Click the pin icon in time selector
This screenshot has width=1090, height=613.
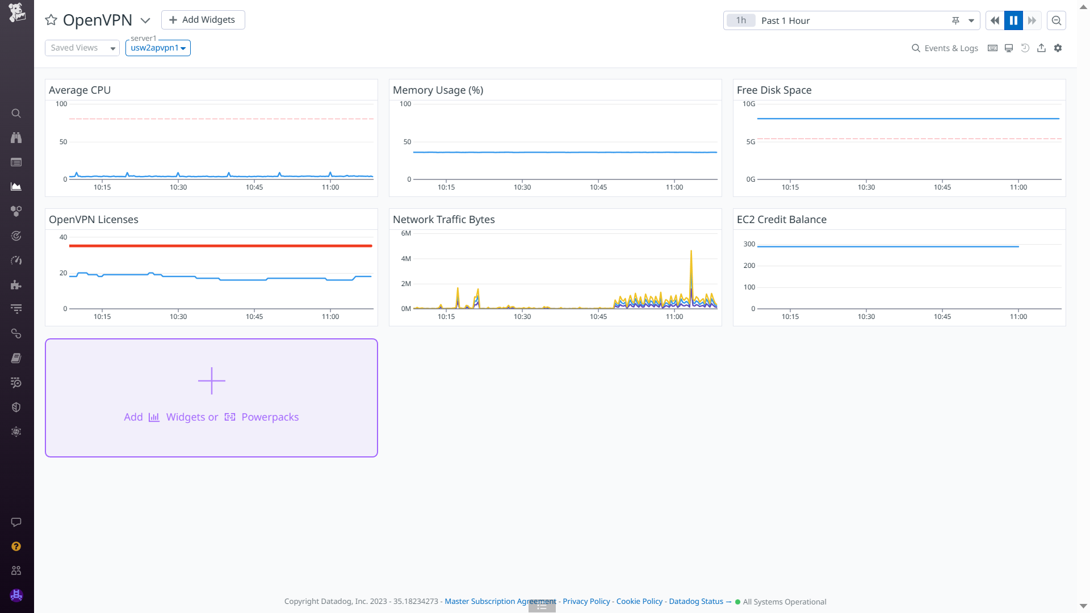click(955, 20)
